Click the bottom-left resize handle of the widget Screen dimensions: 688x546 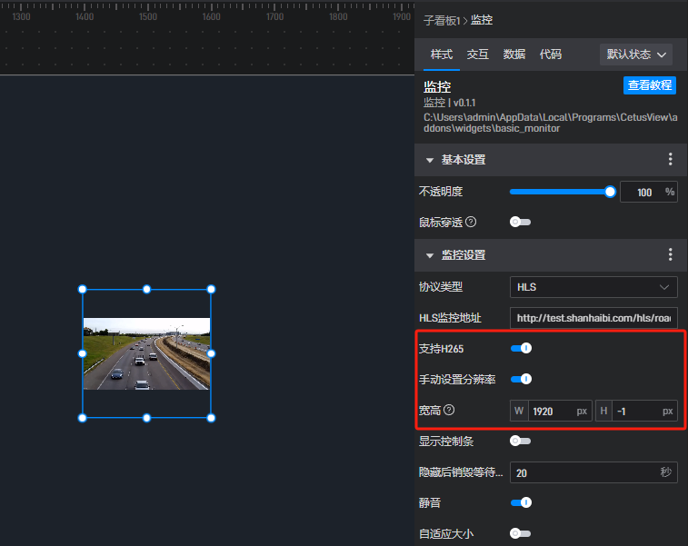click(x=82, y=418)
